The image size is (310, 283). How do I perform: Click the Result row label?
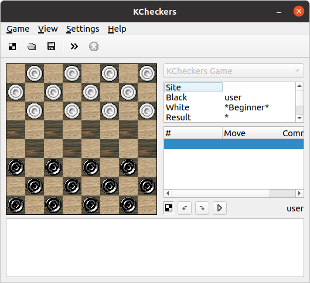coord(178,117)
